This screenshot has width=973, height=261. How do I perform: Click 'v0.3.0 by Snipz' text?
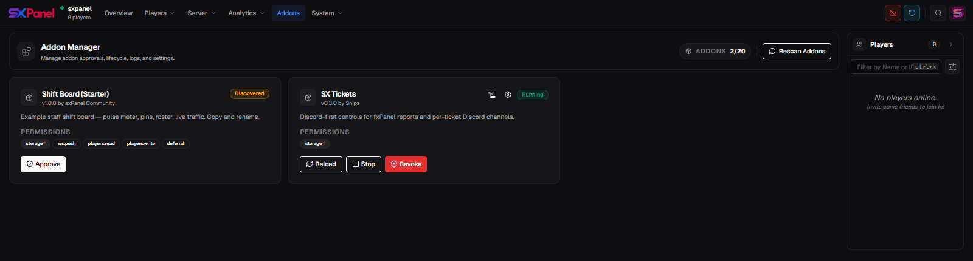[x=341, y=103]
